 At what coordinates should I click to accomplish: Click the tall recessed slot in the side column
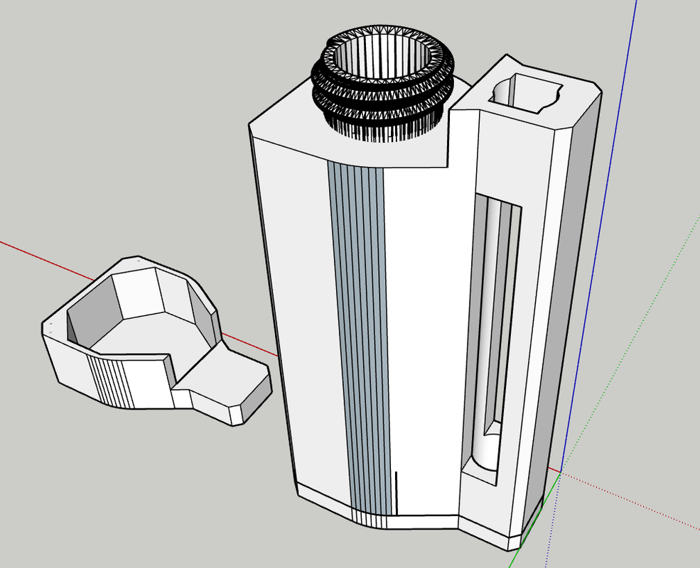tap(493, 339)
